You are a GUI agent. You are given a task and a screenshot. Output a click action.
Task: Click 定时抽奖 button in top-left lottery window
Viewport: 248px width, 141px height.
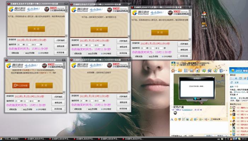coord(61,40)
